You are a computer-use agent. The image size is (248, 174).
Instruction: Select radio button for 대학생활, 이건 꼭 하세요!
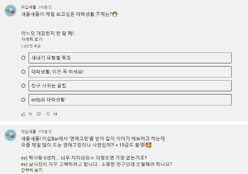[23, 72]
